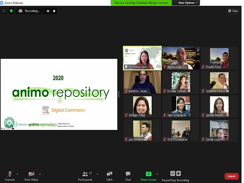Click muted mic icon on Jonathan Du tile
The image size is (244, 183).
coord(203,91)
